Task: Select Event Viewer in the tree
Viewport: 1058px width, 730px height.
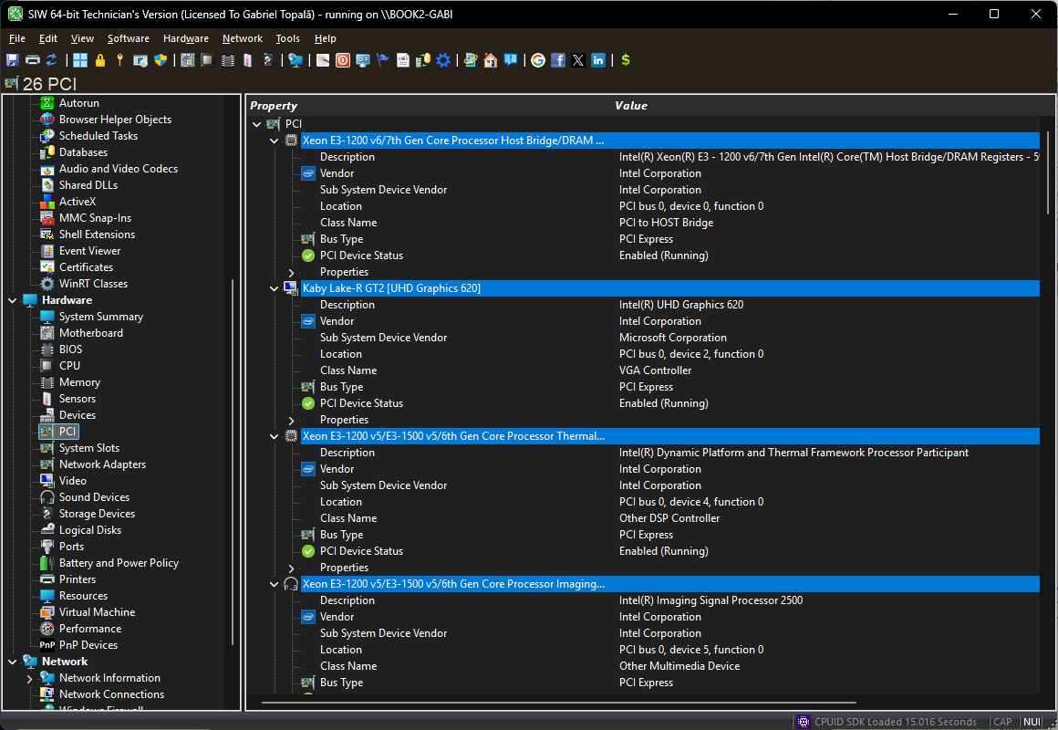Action: tap(89, 251)
